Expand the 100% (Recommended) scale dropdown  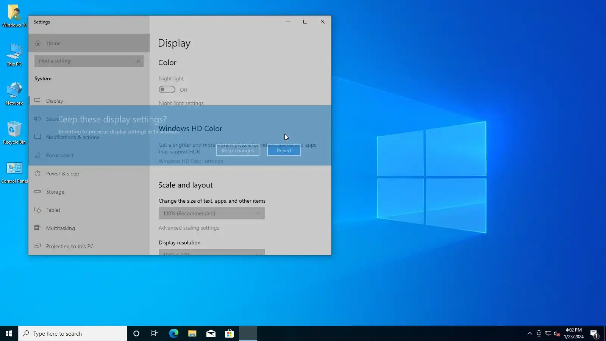212,213
